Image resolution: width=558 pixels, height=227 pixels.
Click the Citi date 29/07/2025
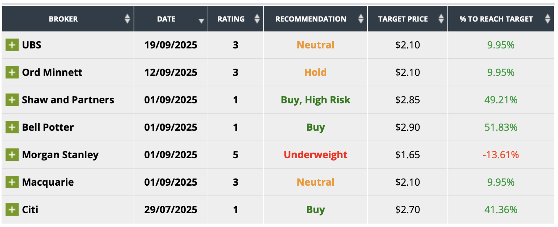click(171, 209)
